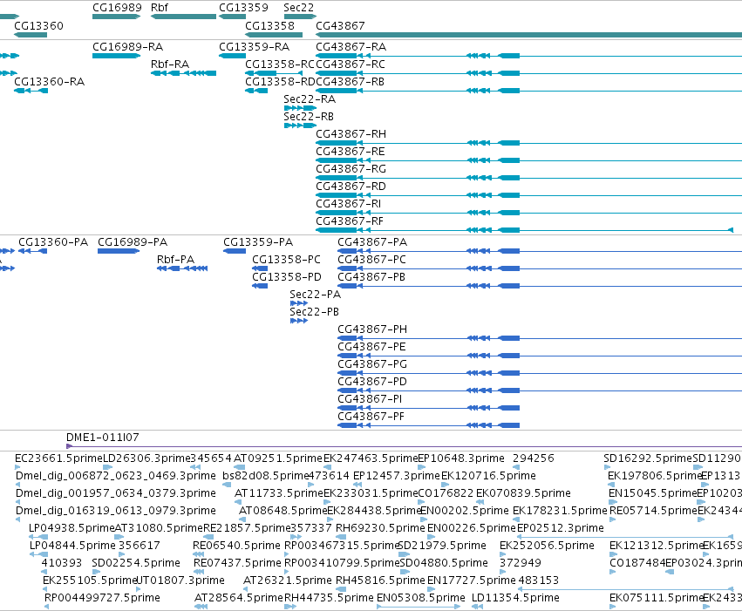Click transcript label CG13358-RC
Viewport: 742px width, 611px height.
click(x=280, y=64)
